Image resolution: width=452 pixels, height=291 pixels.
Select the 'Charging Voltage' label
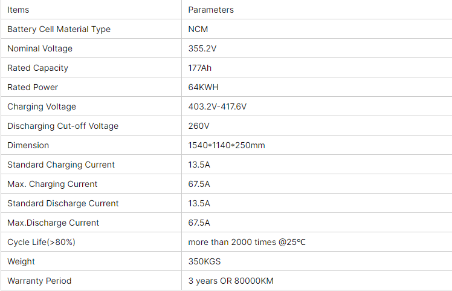tap(42, 106)
